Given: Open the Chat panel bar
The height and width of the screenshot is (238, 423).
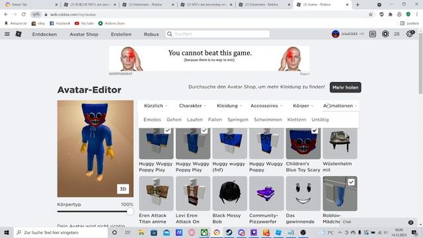Looking at the screenshot, I should (377, 222).
